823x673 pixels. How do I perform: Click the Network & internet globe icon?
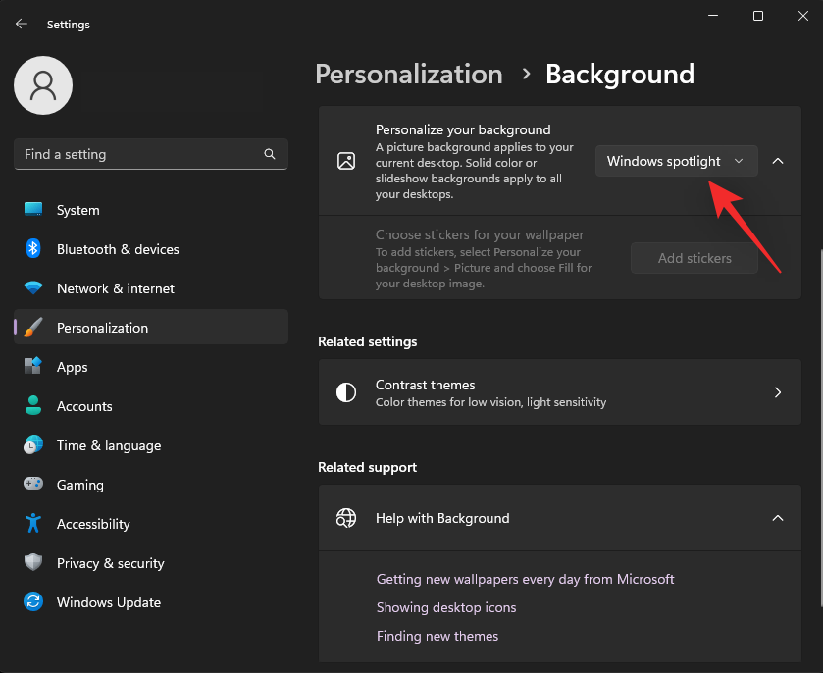coord(32,287)
